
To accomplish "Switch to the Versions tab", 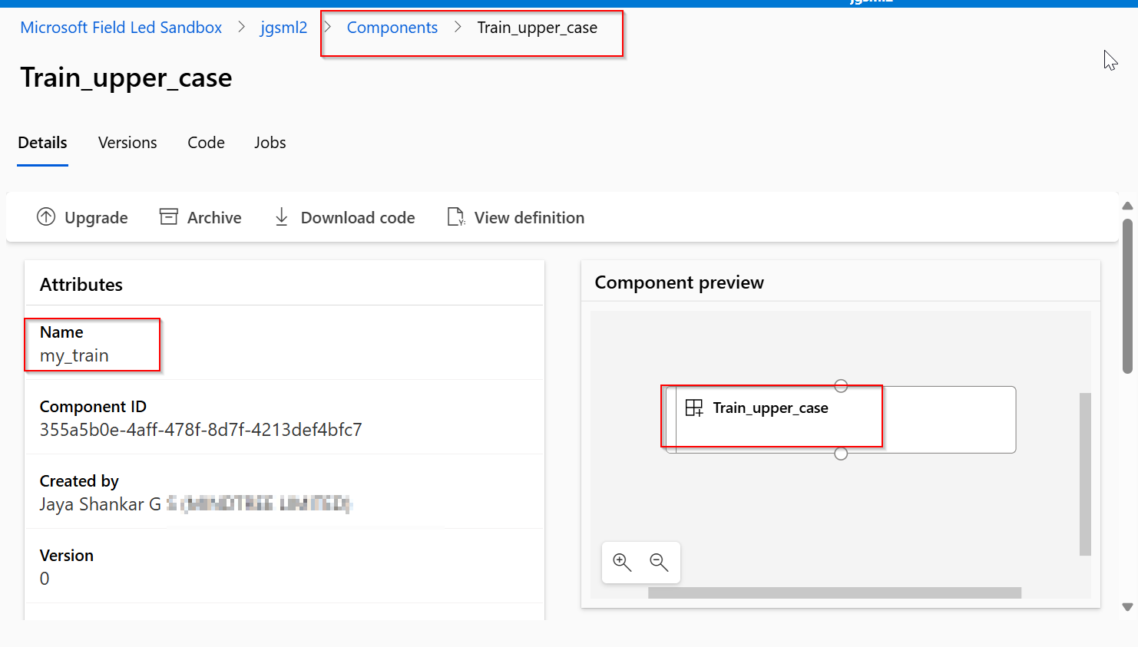I will click(127, 143).
